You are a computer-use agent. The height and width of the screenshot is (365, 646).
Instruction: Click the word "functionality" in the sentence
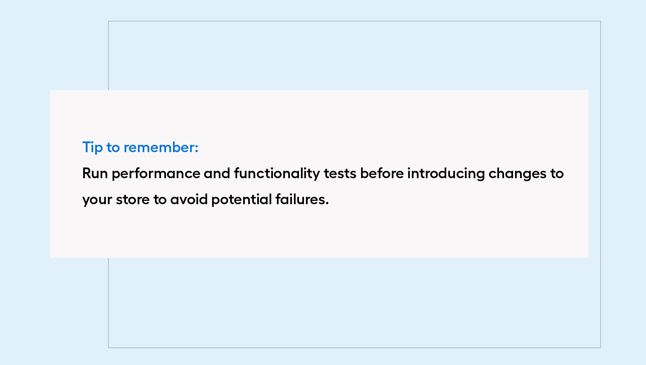click(x=277, y=174)
